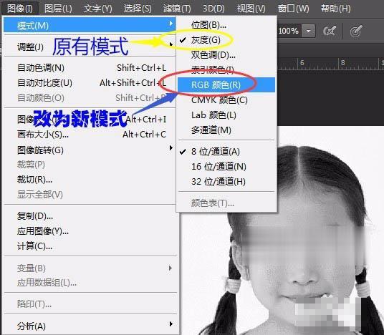384x335 pixels.
Task: Select 多通道(M) mode
Action: pyautogui.click(x=226, y=130)
